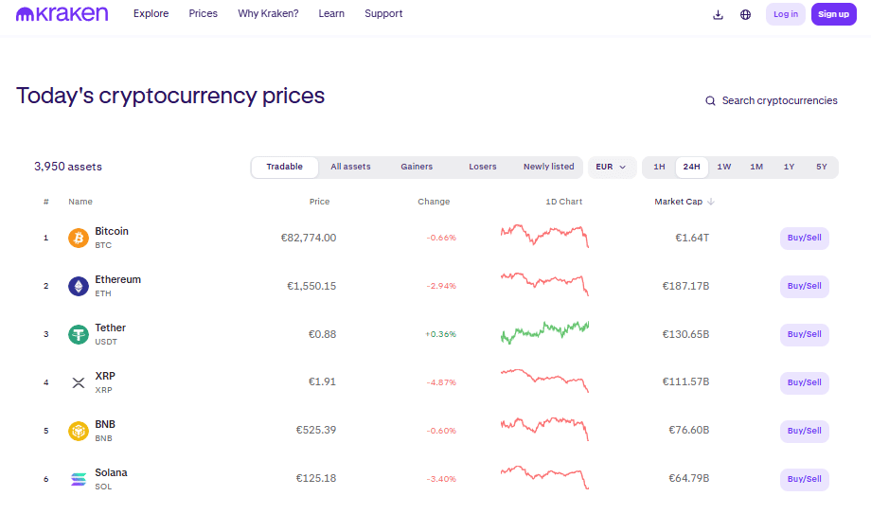Select the Gainers filter tab

point(417,167)
